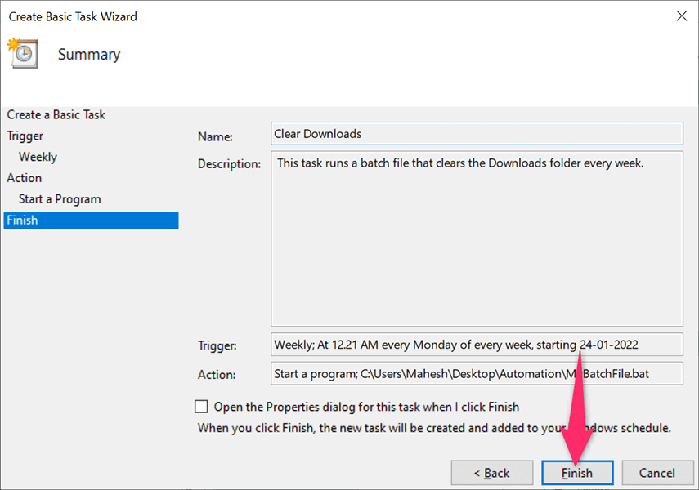Viewport: 699px width, 490px height.
Task: Close the Create Basic Task Wizard window
Action: (x=680, y=16)
